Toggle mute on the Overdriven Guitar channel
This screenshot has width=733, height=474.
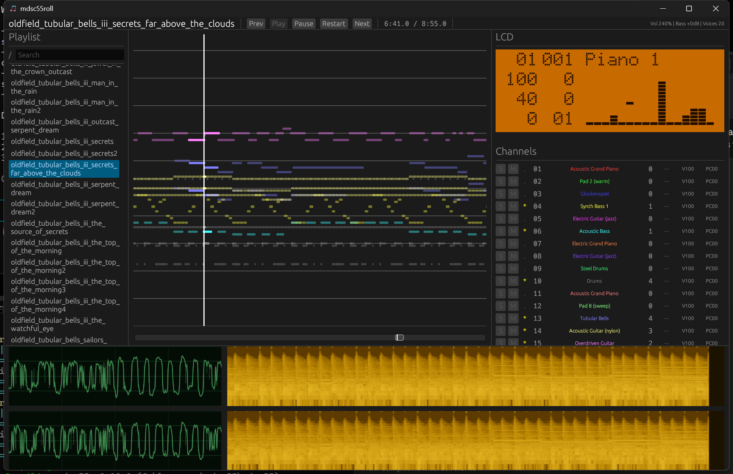click(513, 343)
